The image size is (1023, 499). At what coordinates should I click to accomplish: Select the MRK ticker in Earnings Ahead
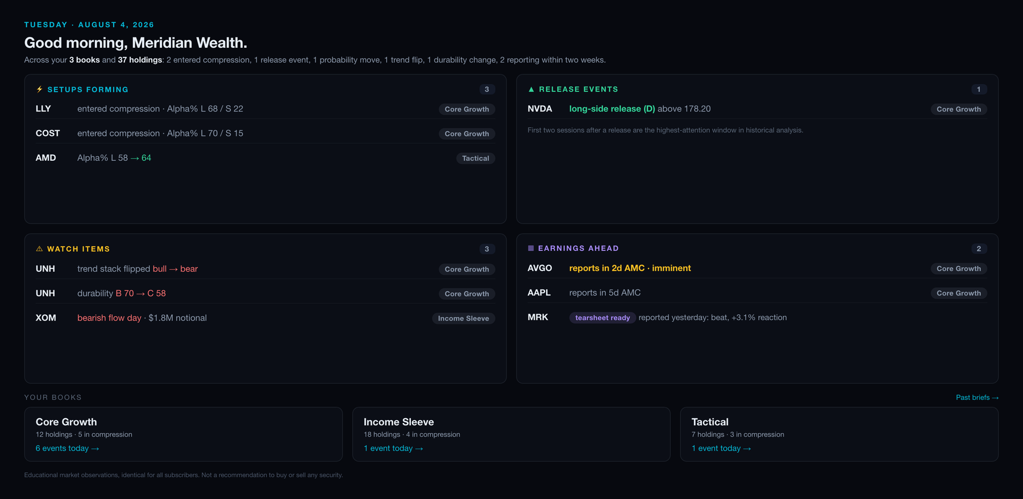(x=538, y=317)
